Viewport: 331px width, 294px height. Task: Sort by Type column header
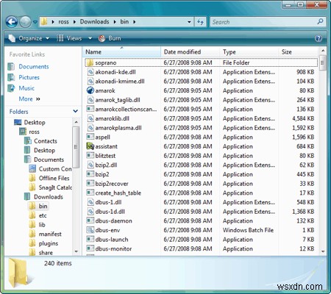pos(249,51)
